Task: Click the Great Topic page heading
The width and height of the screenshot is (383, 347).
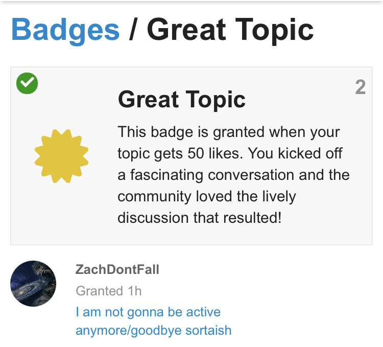Action: [230, 29]
